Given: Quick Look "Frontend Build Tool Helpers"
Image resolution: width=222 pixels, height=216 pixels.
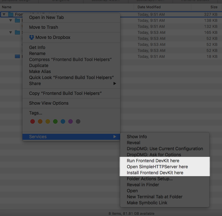Looking at the screenshot, I should tap(71, 77).
